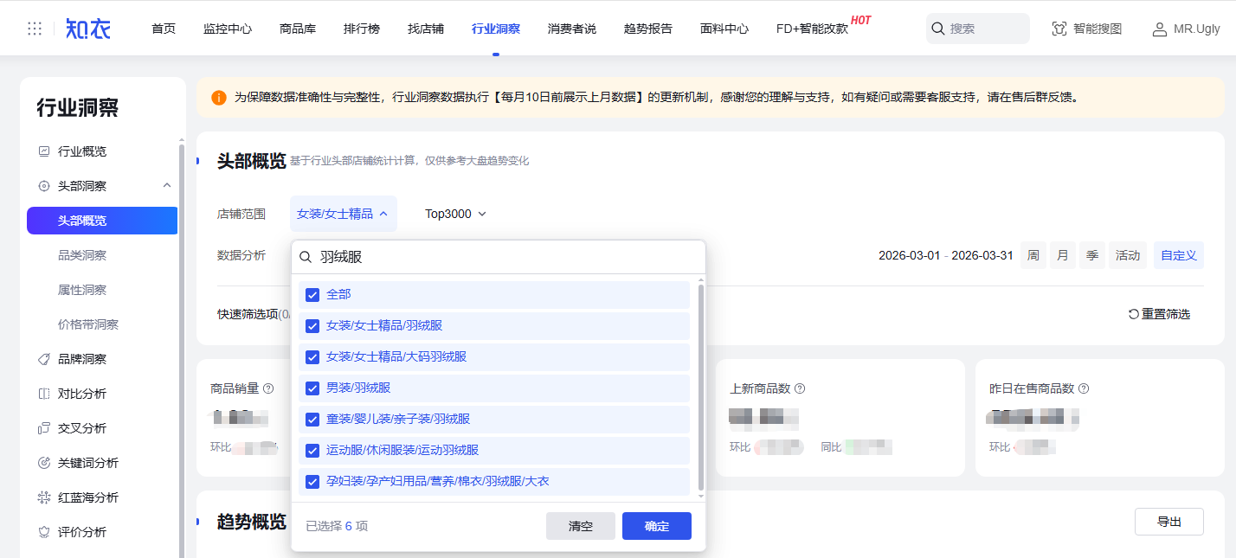The height and width of the screenshot is (558, 1236).
Task: Click the help icon beside 昨日在售商品数
Action: [1084, 388]
